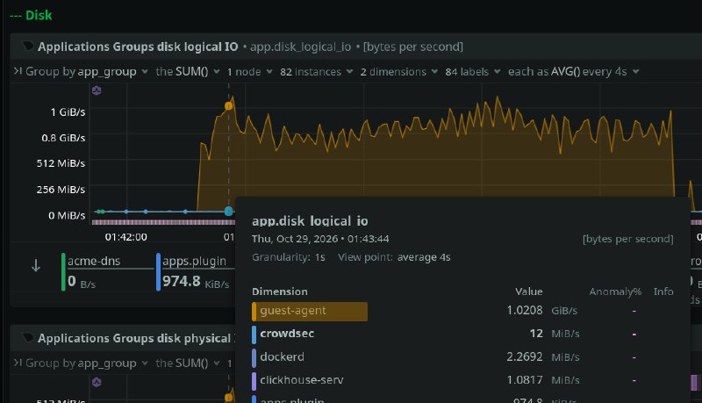Click the physical chart title icon
The height and width of the screenshot is (403, 702).
coord(28,338)
